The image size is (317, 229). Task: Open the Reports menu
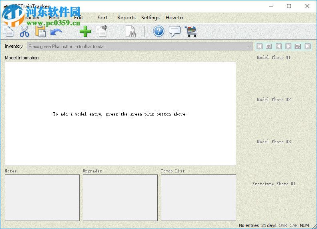[126, 18]
